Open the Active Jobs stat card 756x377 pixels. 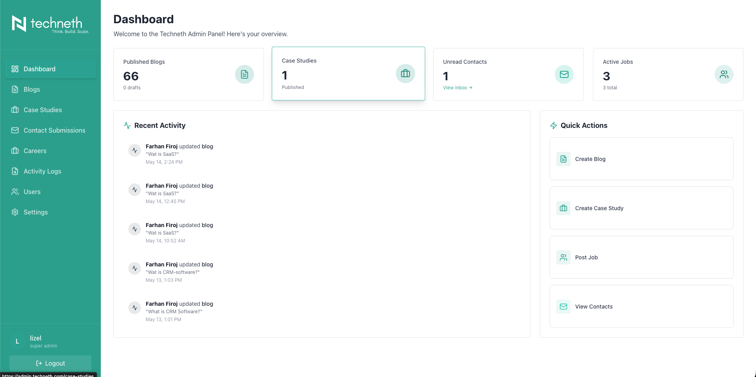pos(668,74)
